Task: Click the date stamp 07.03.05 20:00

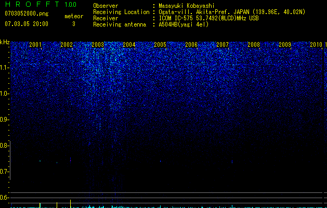Action: pyautogui.click(x=27, y=24)
